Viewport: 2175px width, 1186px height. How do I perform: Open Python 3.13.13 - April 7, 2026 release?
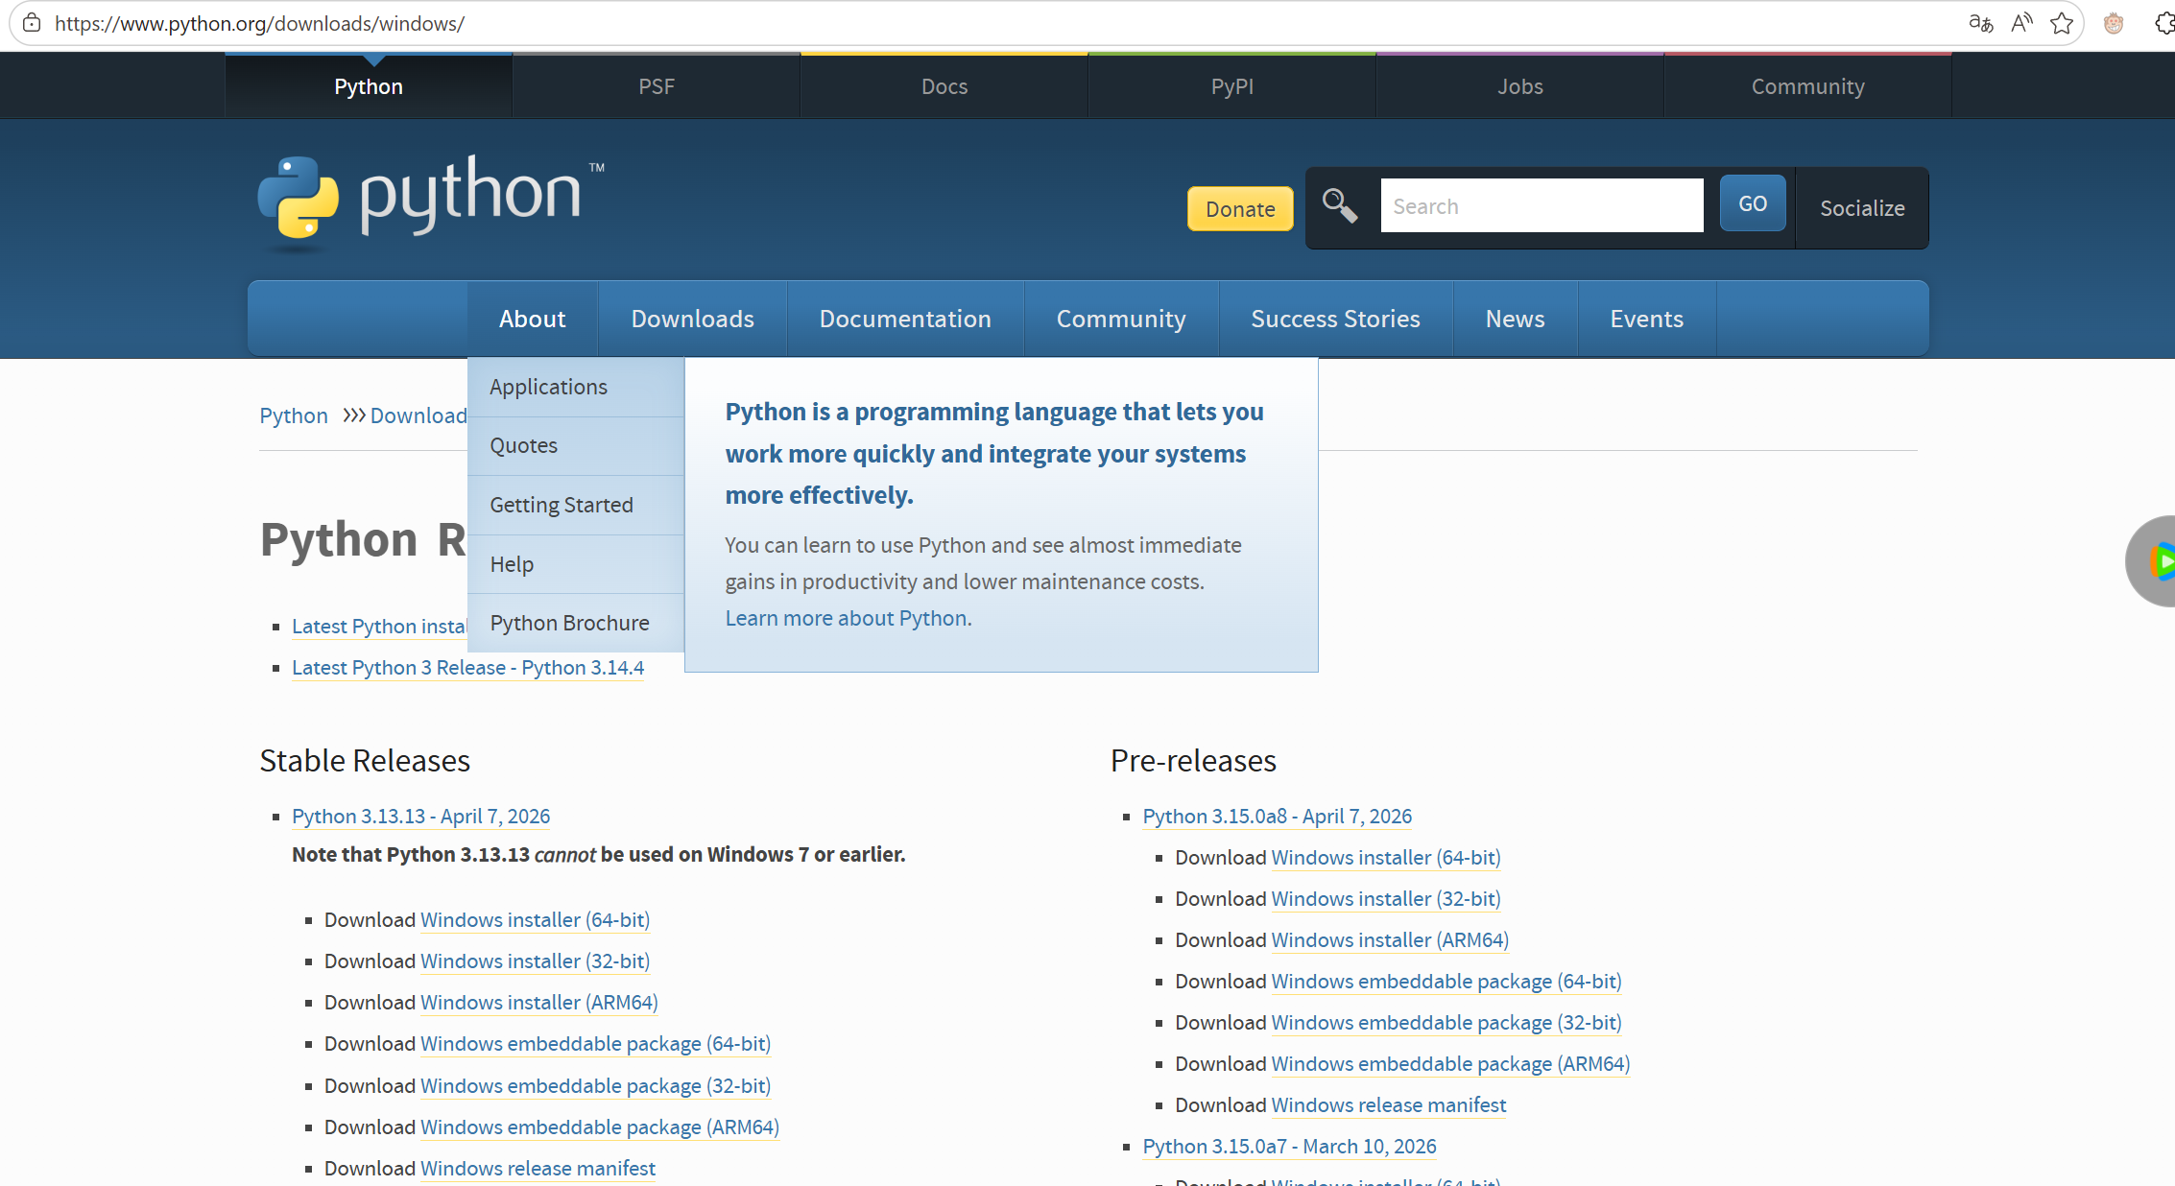(420, 817)
